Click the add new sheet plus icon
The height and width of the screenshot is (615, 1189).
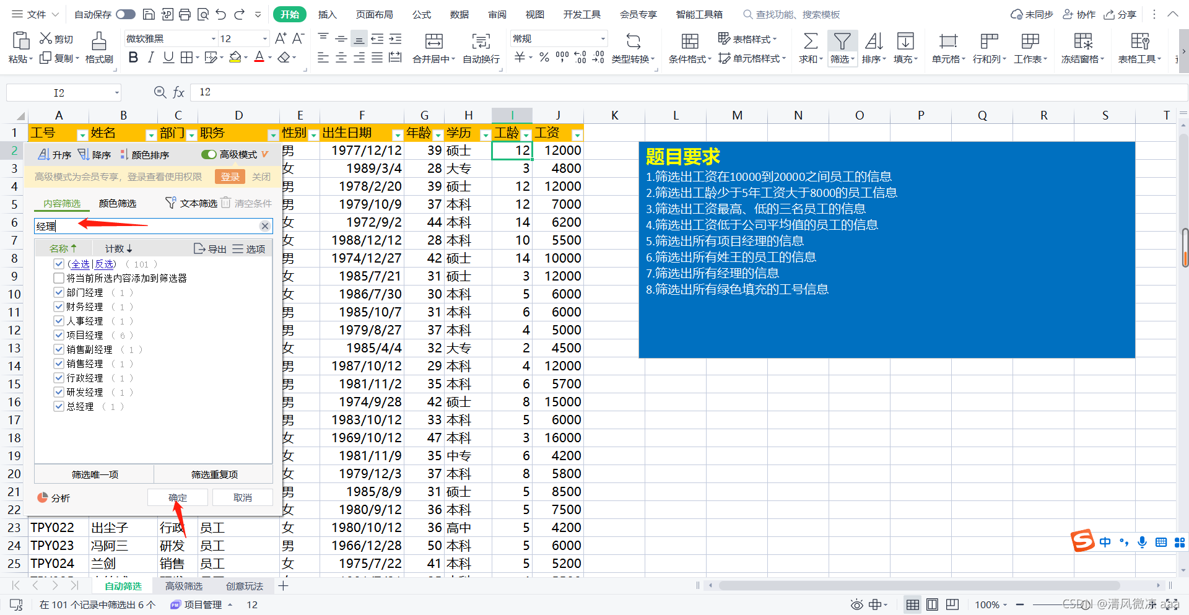pos(283,586)
